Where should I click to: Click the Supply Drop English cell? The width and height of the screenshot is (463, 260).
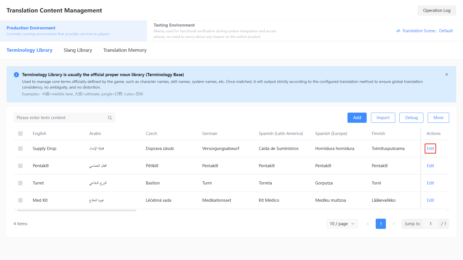44,149
